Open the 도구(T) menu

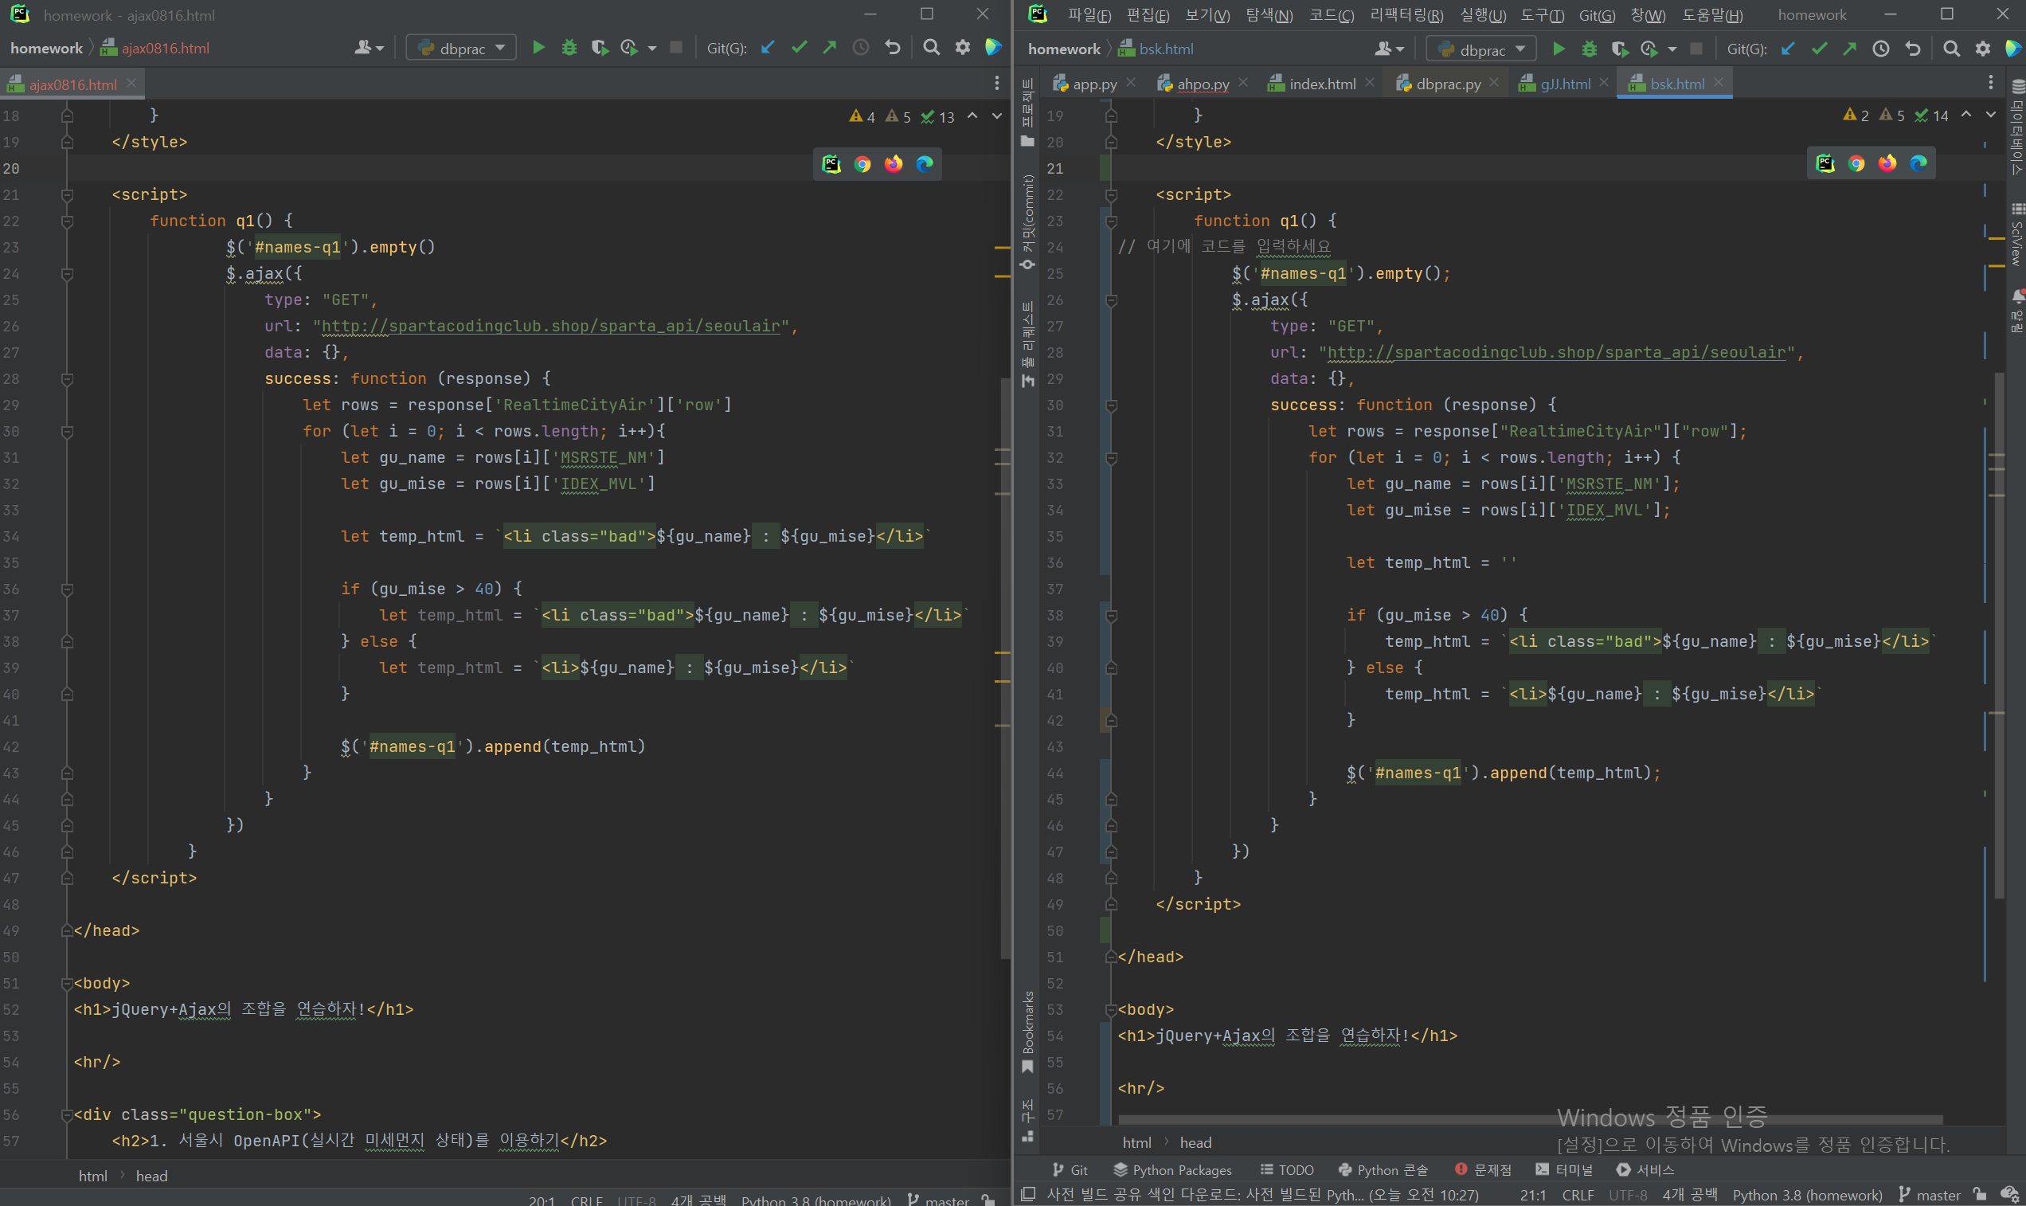(x=1542, y=14)
